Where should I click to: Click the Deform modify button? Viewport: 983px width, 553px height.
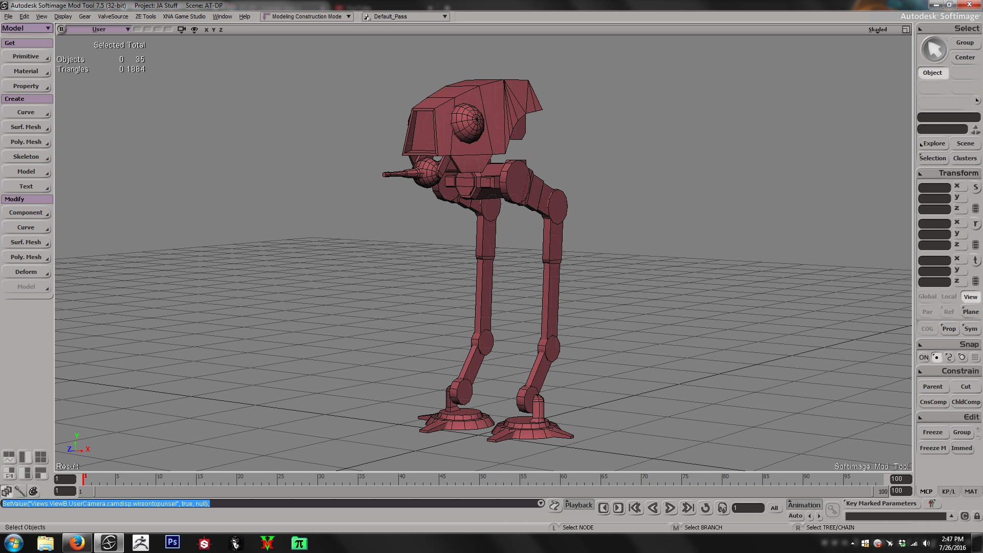[x=26, y=272]
